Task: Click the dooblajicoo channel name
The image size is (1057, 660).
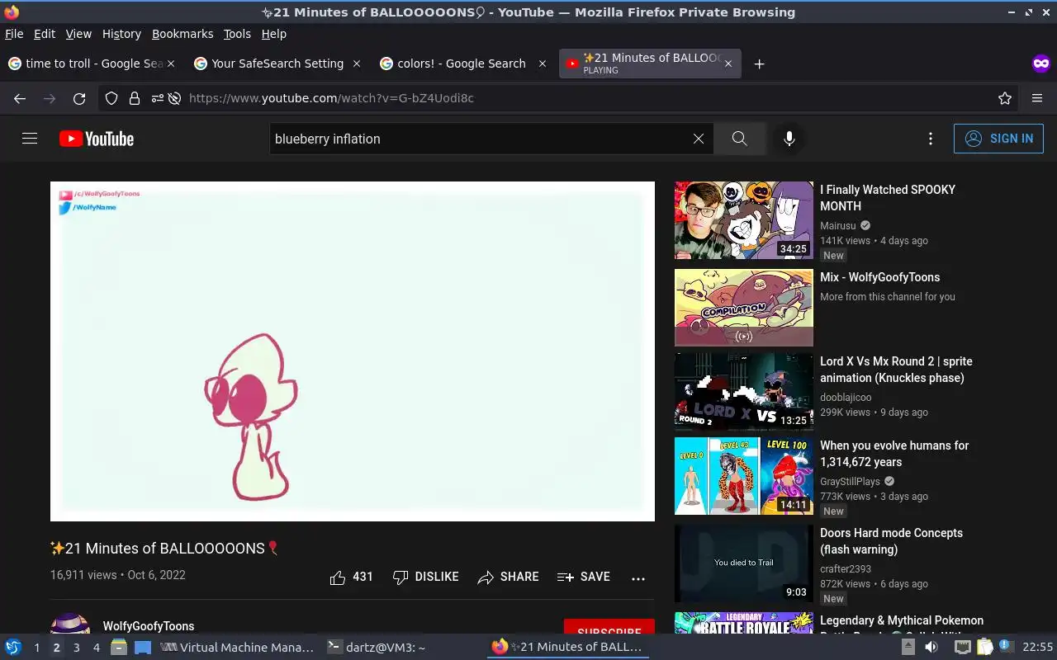Action: coord(846,397)
